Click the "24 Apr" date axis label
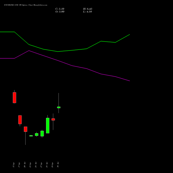Screen dimensions: 173x173 click(36, 165)
